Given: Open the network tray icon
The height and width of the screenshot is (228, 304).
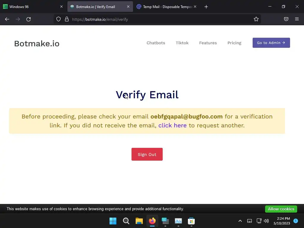Looking at the screenshot, I should 259,221.
